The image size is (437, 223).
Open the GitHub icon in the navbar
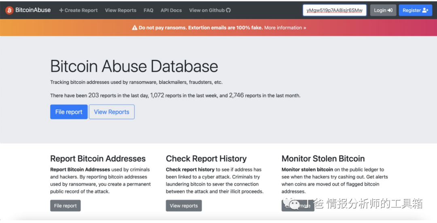228,10
